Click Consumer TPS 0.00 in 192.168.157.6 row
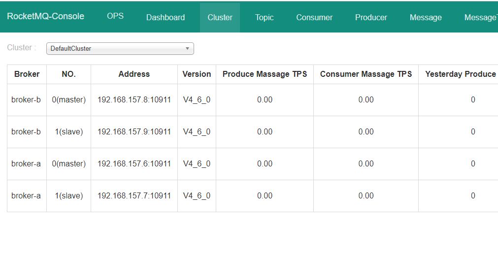 pos(366,164)
